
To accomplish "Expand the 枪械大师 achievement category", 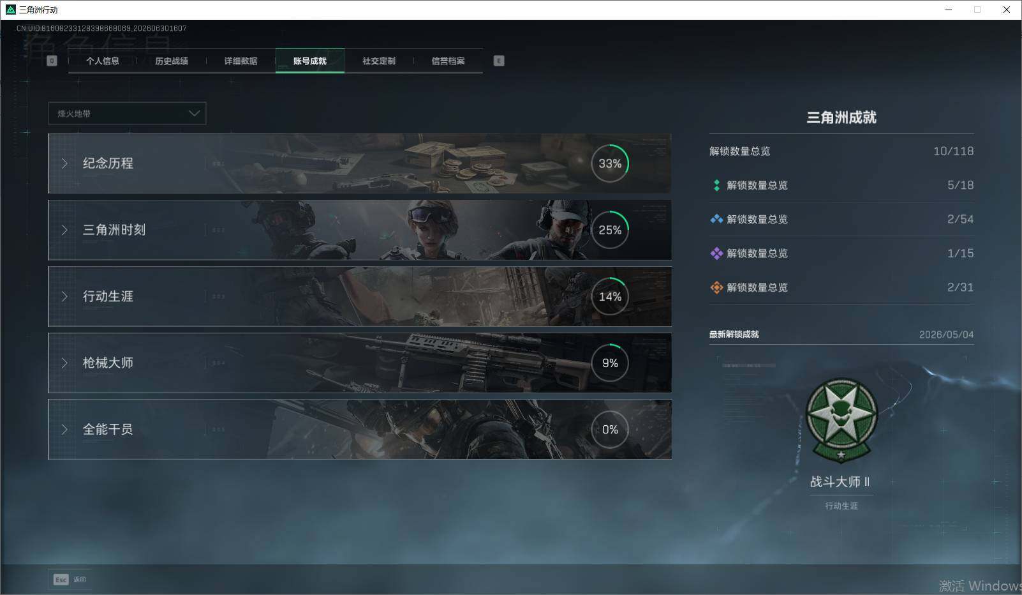I will coord(360,363).
